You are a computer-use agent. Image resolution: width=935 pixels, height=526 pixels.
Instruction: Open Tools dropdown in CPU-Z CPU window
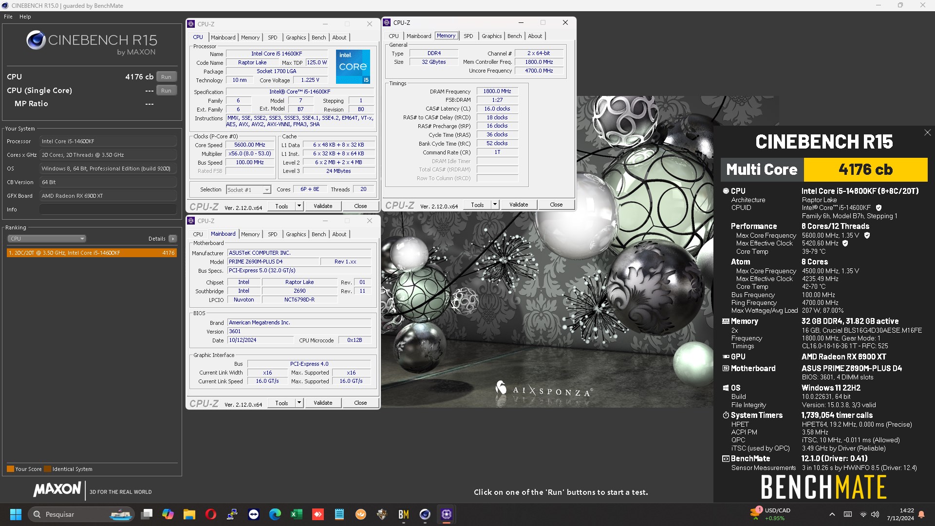(x=299, y=206)
